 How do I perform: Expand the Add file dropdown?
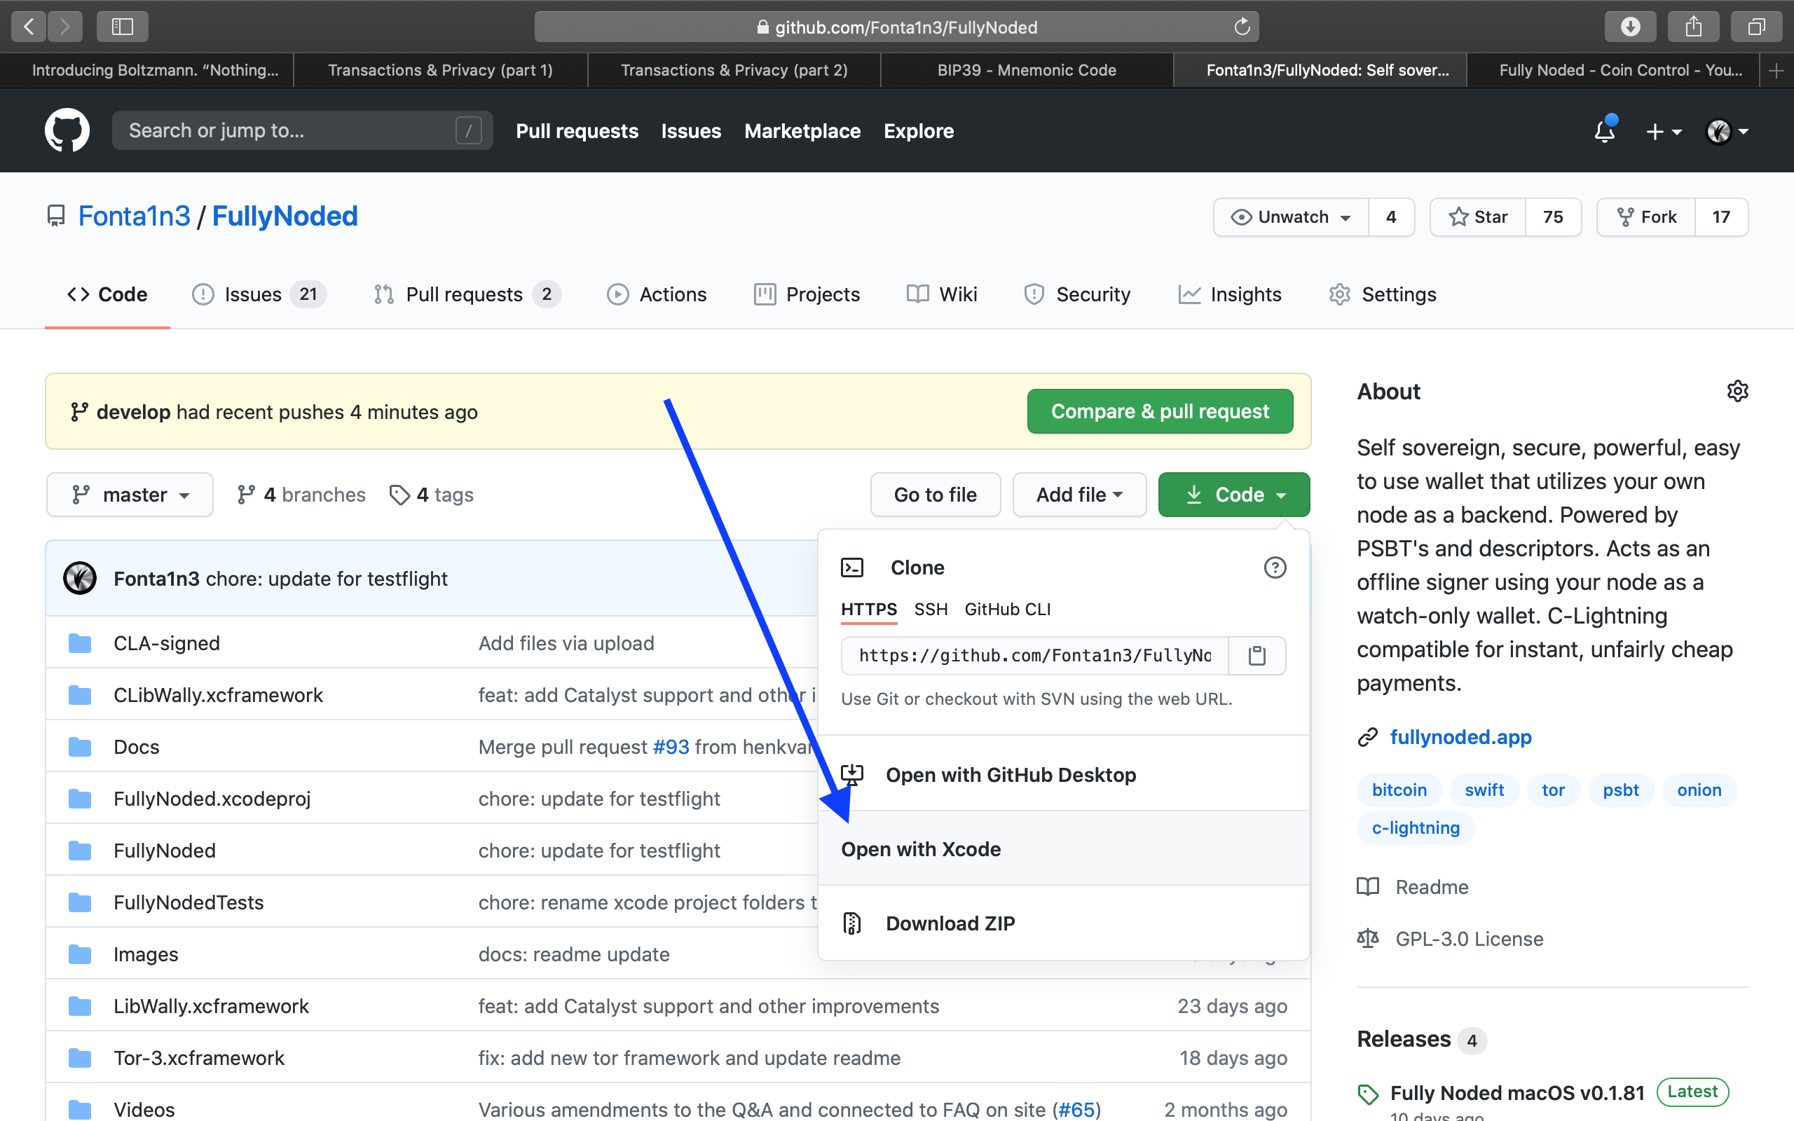point(1079,495)
